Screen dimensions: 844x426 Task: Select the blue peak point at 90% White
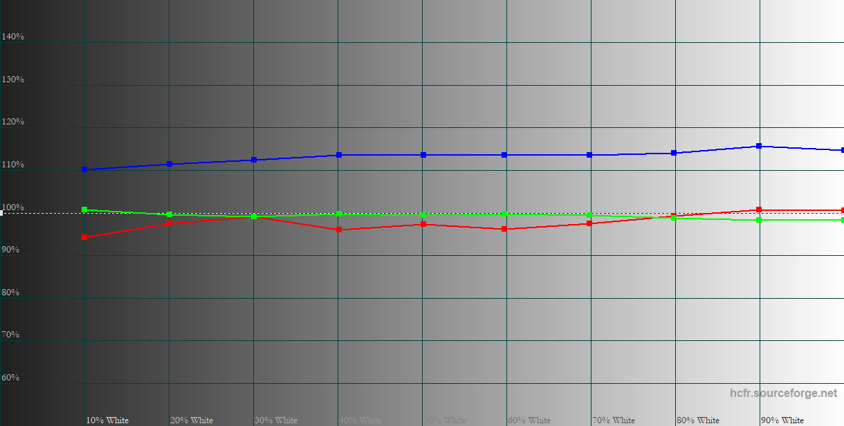759,146
